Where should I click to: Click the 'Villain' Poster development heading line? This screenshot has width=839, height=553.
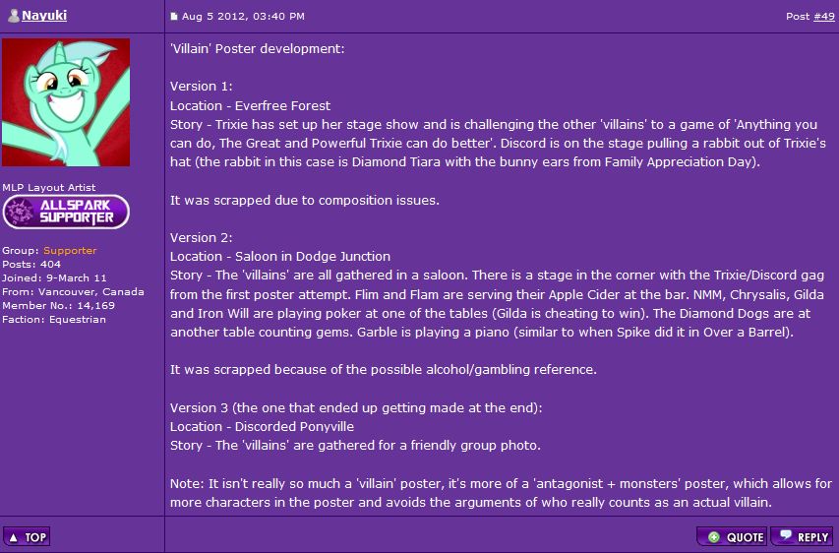coord(257,48)
